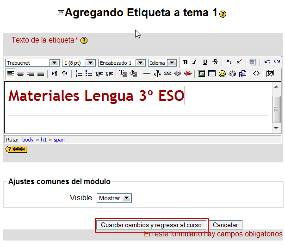The height and width of the screenshot is (247, 285).
Task: Toggle HTML source code view
Action: point(256,74)
